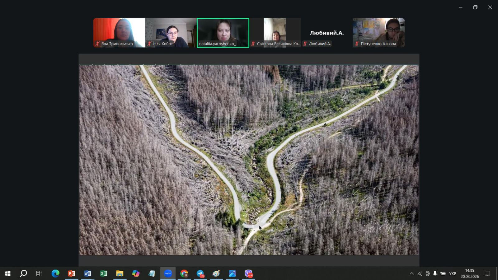Open Microsoft Edge browser
This screenshot has width=498, height=280.
tap(55, 273)
